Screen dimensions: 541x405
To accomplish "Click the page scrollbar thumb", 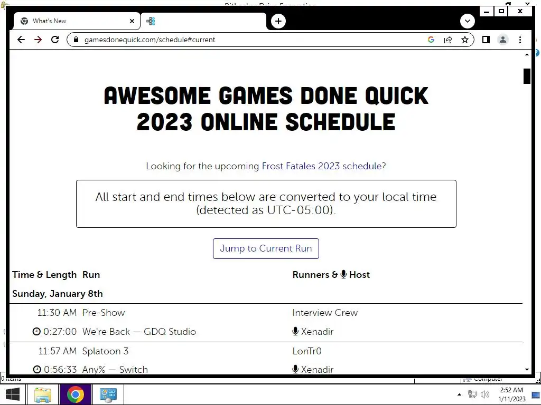I will 527,76.
